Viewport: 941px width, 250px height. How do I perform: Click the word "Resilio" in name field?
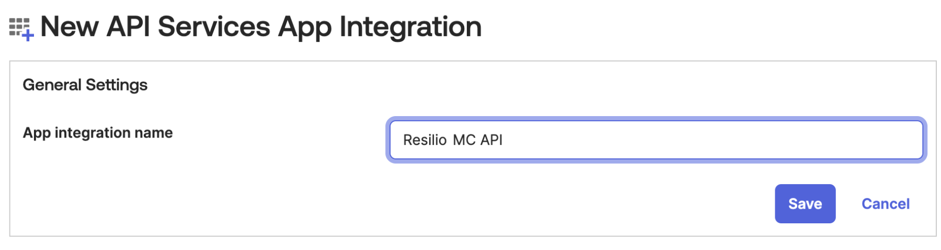424,140
